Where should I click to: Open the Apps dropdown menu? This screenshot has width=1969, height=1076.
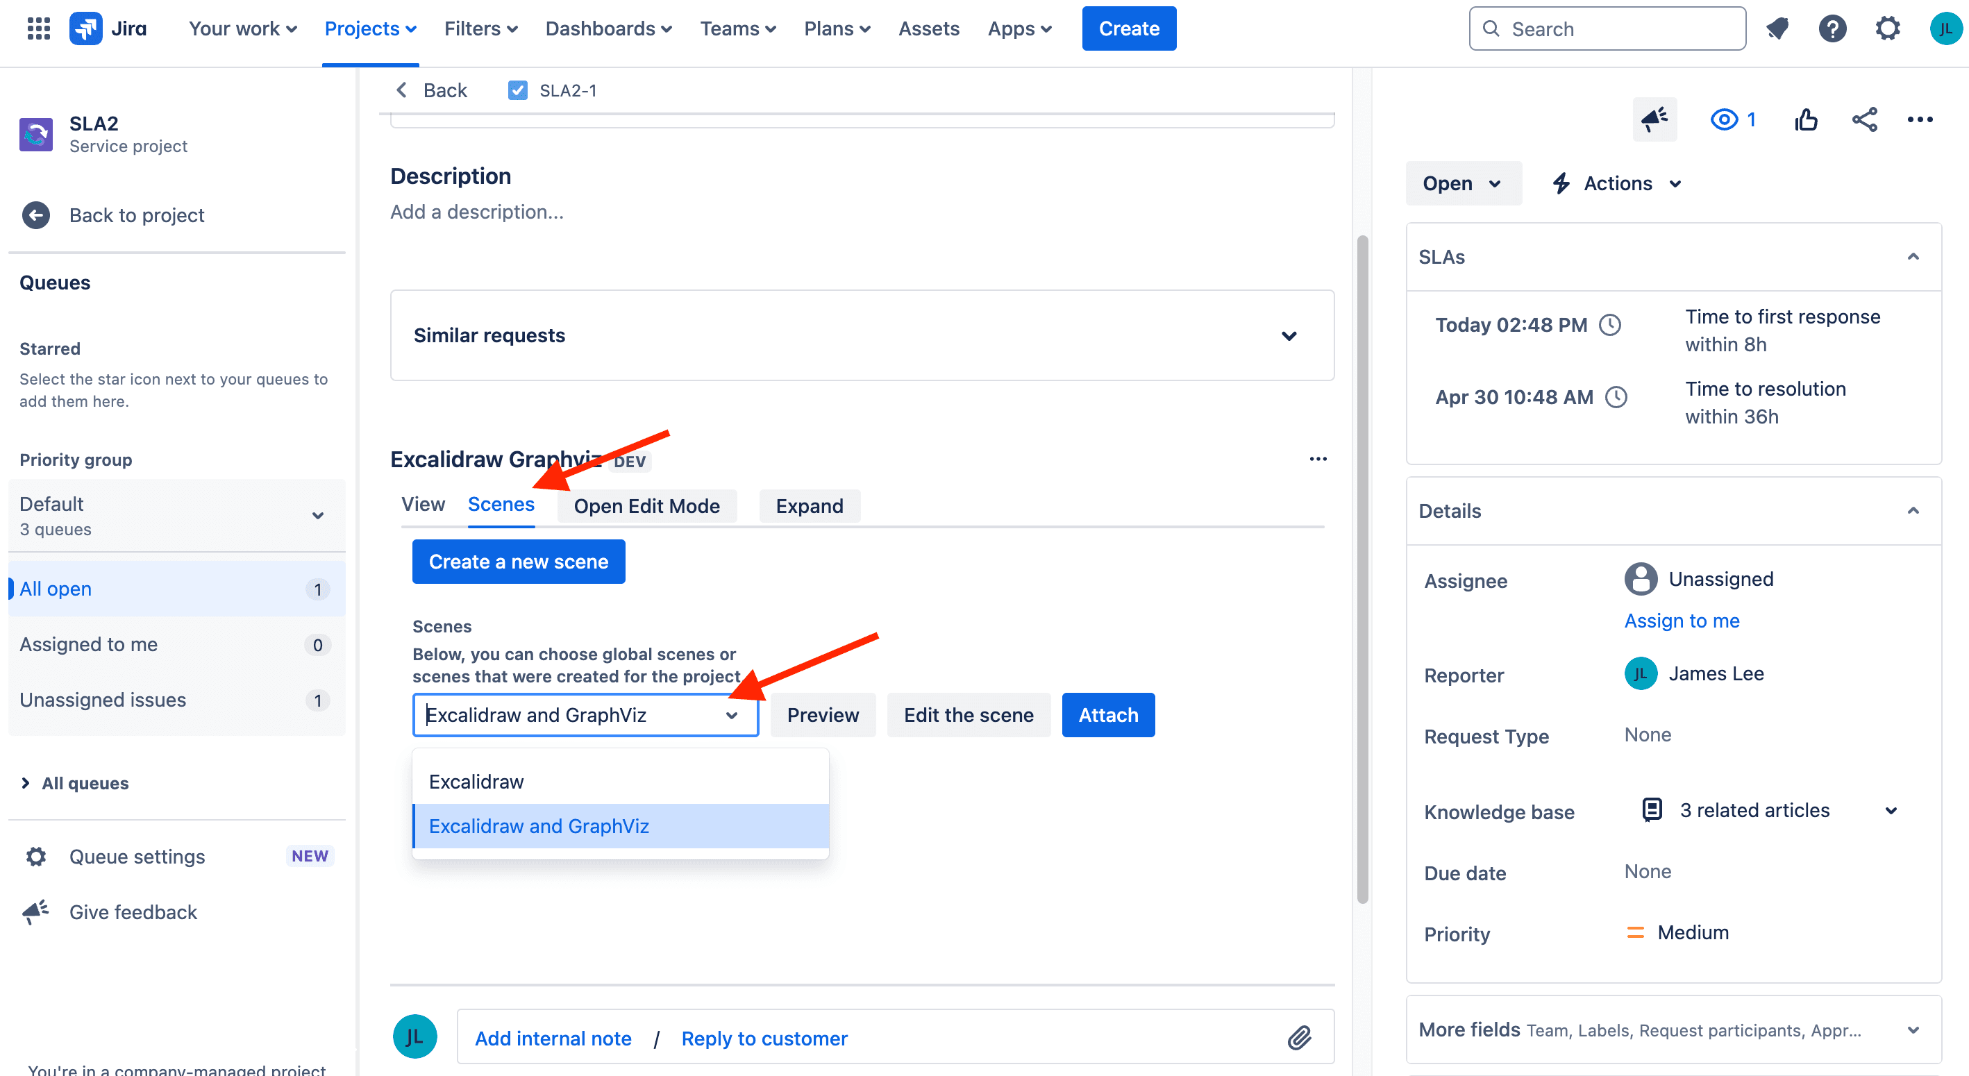1020,29
